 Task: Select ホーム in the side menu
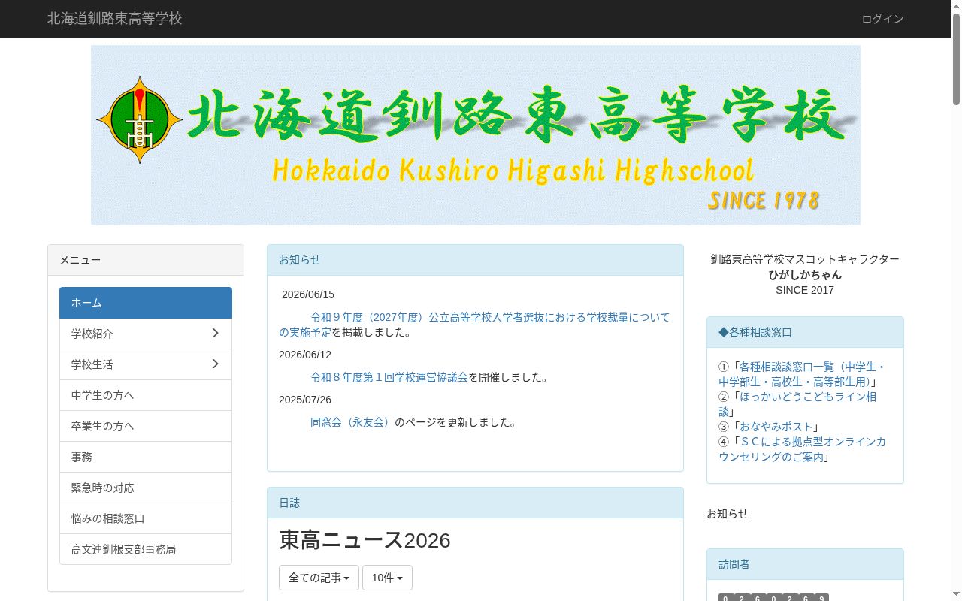coord(146,303)
